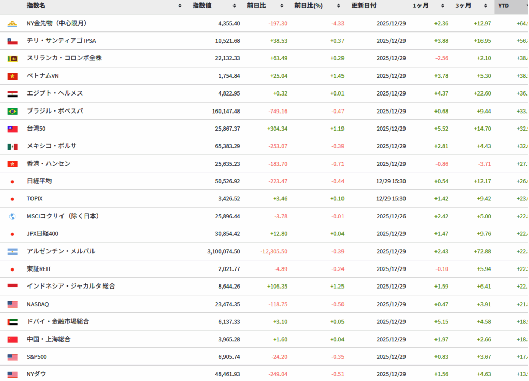
Task: Click the Brazil flag icon
Action: click(12, 112)
